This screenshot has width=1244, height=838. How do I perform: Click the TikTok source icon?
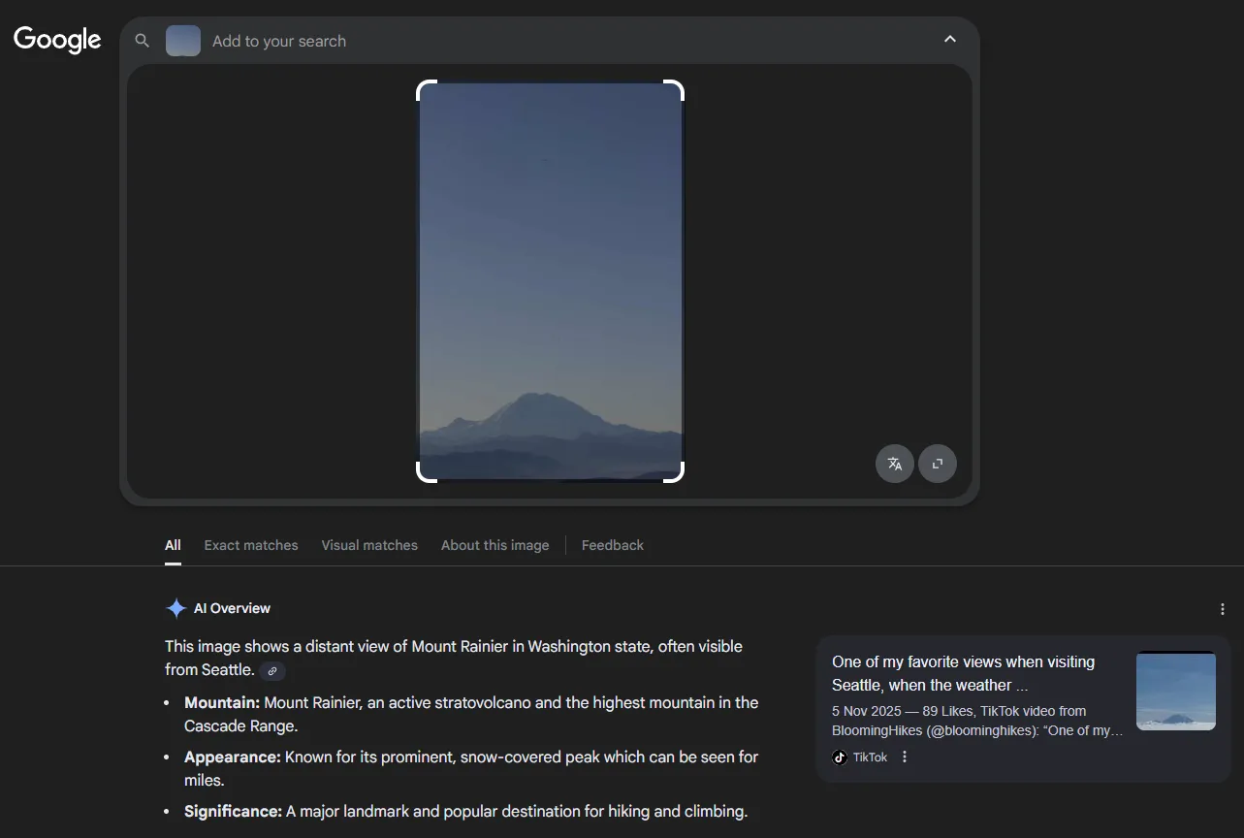pos(840,757)
